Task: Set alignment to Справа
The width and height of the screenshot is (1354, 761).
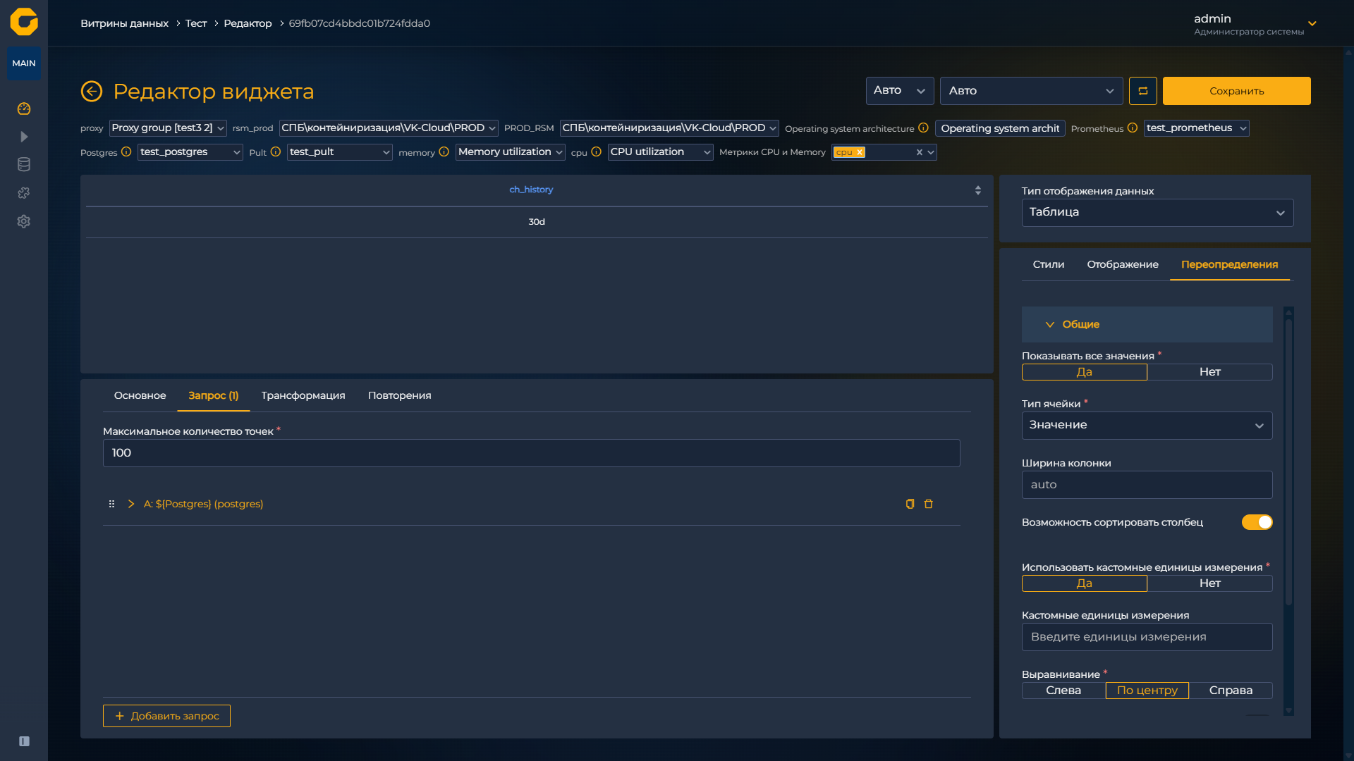Action: click(1231, 691)
